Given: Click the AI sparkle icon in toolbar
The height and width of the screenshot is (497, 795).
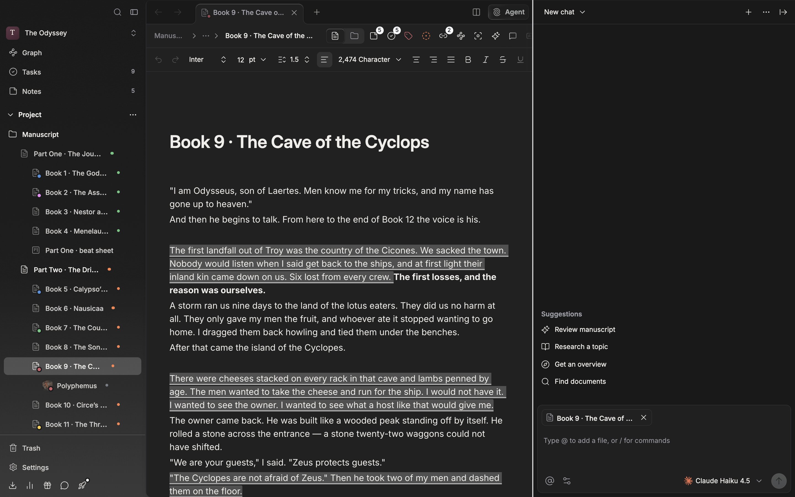Looking at the screenshot, I should point(496,36).
